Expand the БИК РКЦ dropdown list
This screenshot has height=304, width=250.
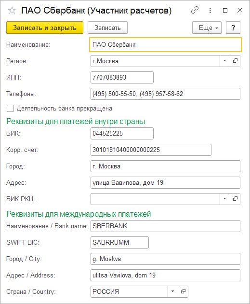(225, 199)
